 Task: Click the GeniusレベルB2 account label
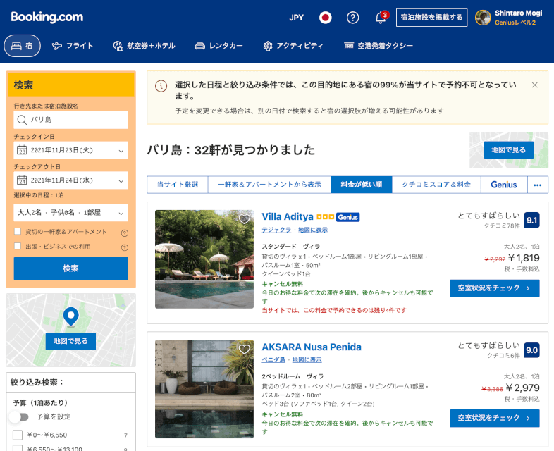pyautogui.click(x=515, y=23)
